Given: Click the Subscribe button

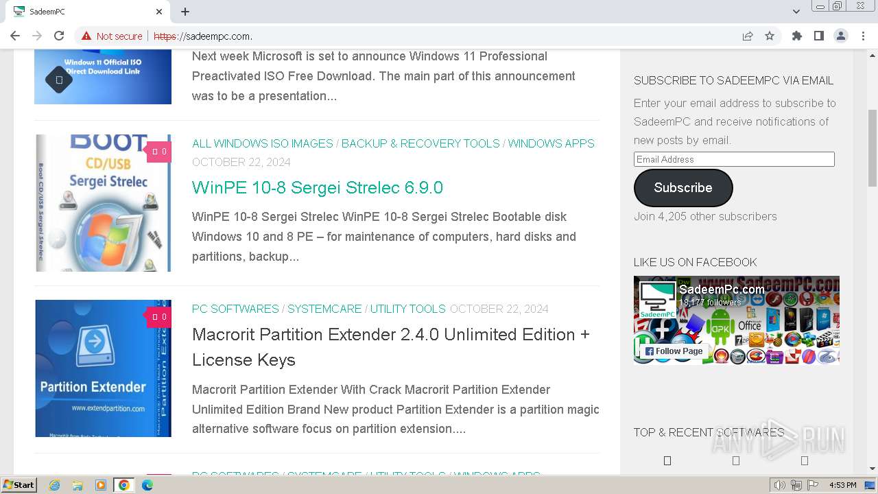Looking at the screenshot, I should pyautogui.click(x=683, y=187).
